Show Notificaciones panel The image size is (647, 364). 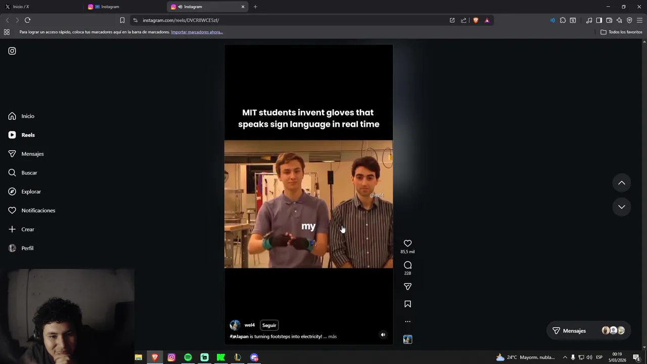(31, 210)
